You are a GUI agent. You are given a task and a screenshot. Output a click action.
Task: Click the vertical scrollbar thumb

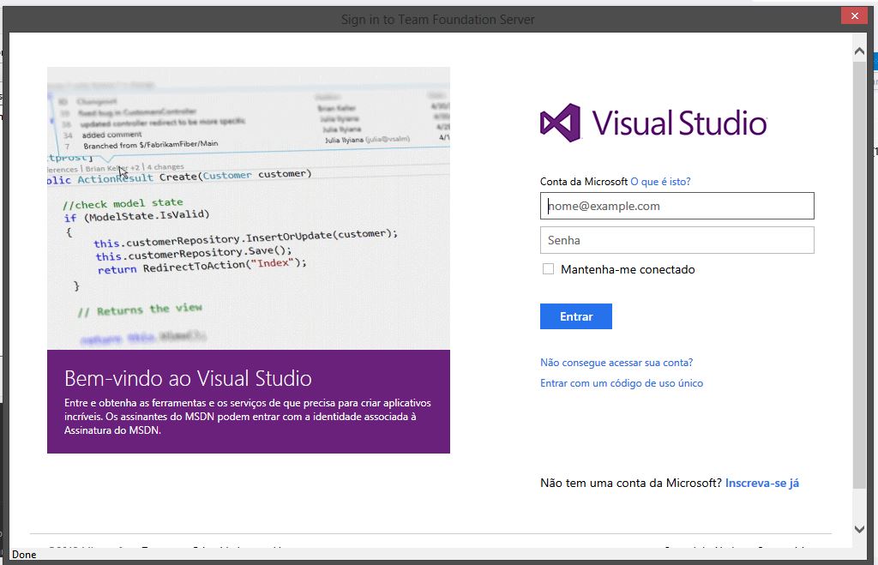[x=859, y=274]
